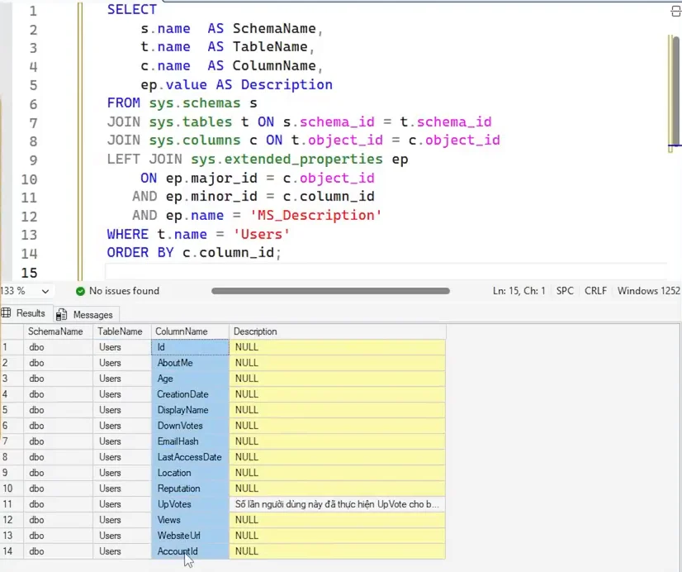Click 'sys.schemas' in the FROM line
Viewport: 682px width, 572px height.
(194, 103)
